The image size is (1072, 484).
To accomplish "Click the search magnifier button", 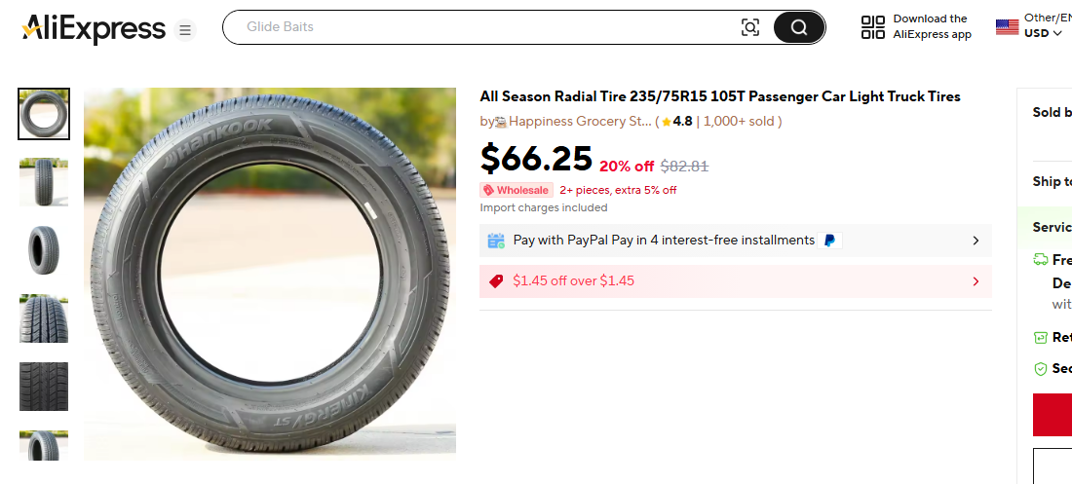I will [799, 27].
